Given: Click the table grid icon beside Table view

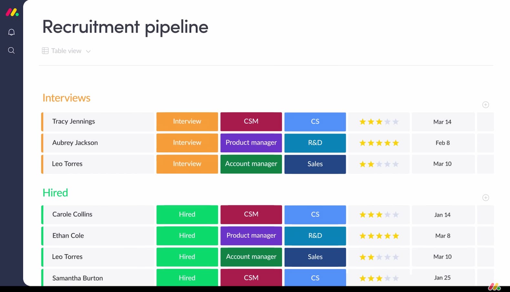Looking at the screenshot, I should (x=45, y=51).
